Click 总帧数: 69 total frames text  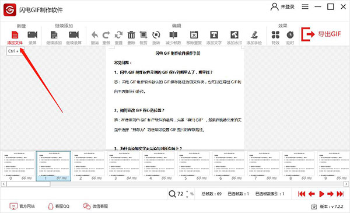[x=211, y=194]
